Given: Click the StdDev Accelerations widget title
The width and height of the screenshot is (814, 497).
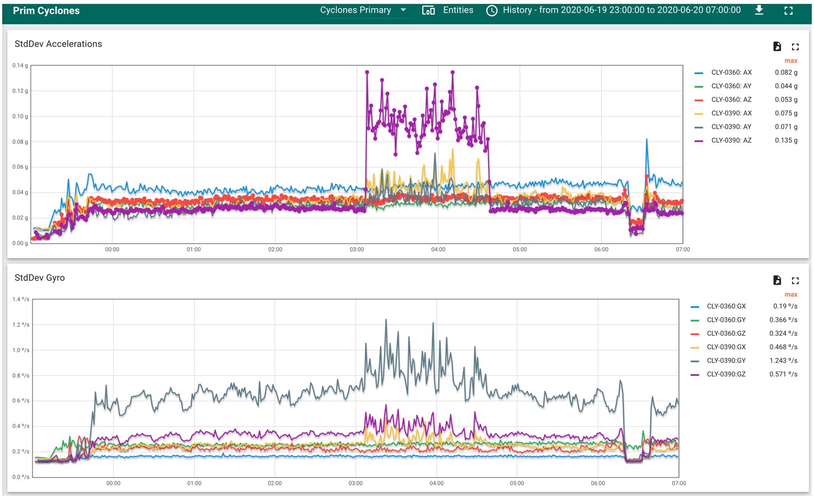Looking at the screenshot, I should coord(58,44).
